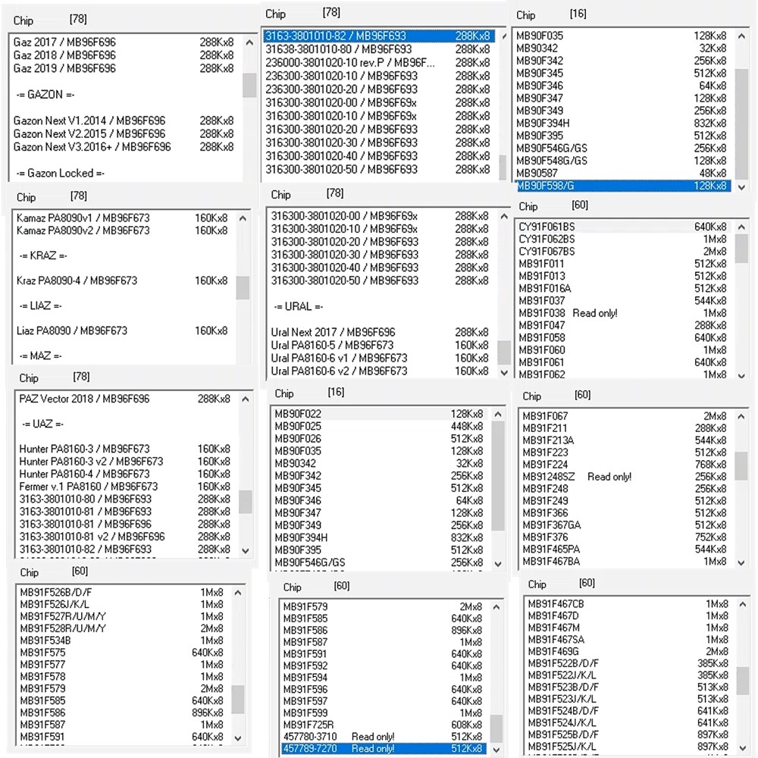The image size is (758, 758).
Task: Select Fermer v.1 PA8160 entry
Action: click(x=89, y=487)
